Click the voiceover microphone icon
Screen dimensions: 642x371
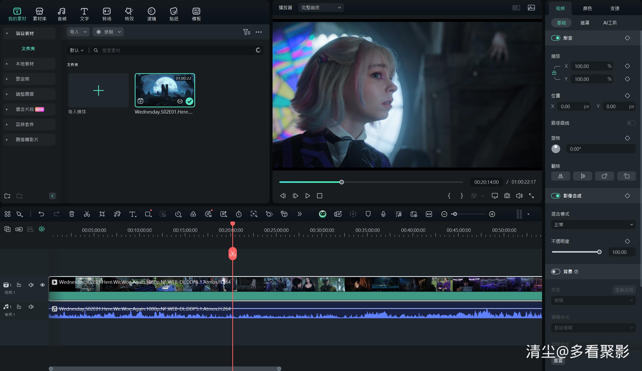[383, 214]
